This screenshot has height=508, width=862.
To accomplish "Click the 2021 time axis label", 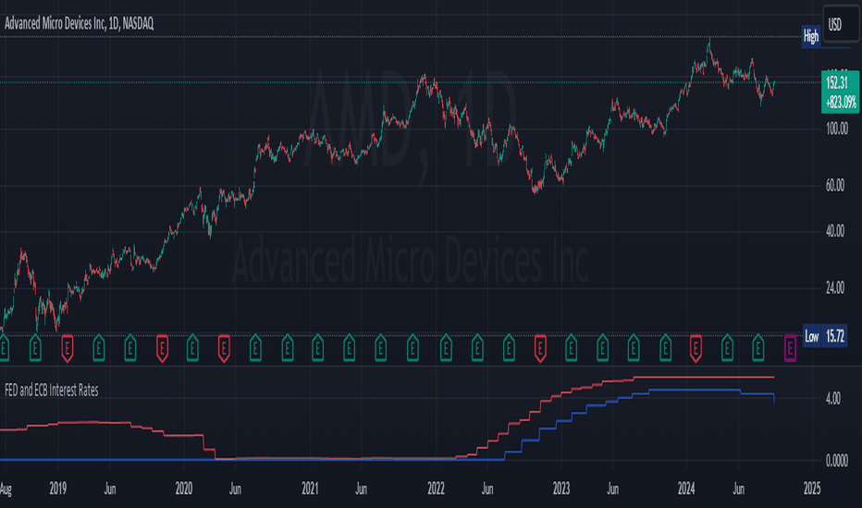I will (310, 489).
